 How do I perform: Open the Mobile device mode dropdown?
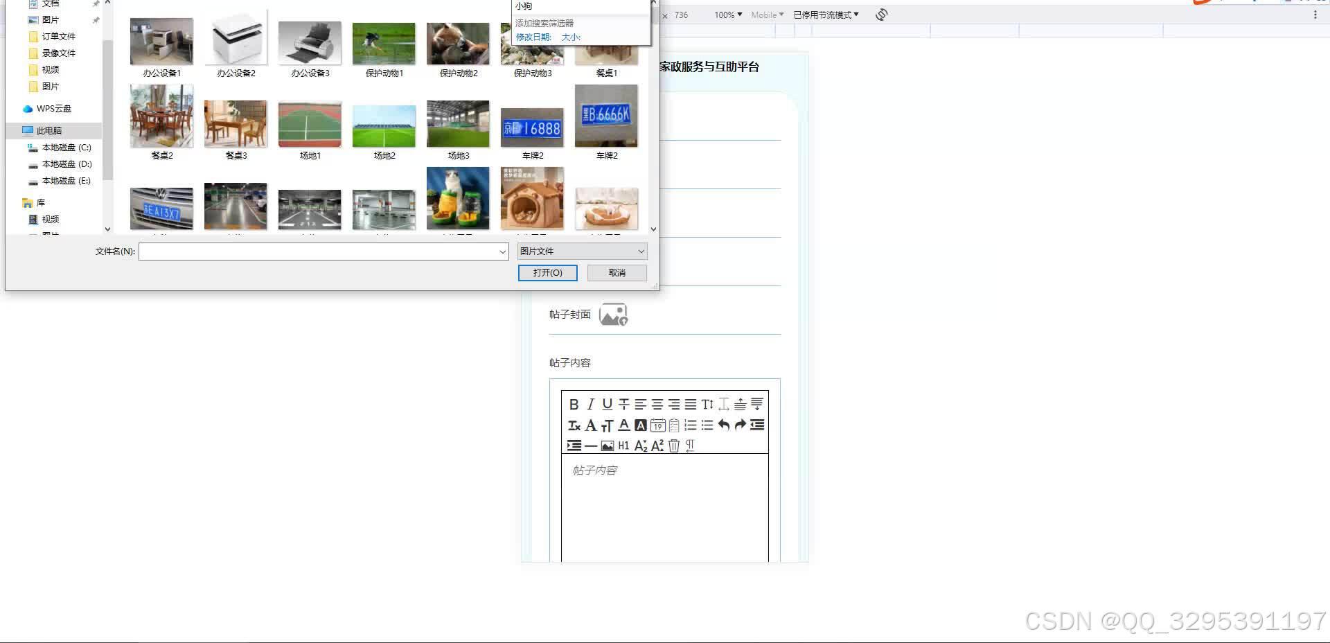tap(766, 15)
